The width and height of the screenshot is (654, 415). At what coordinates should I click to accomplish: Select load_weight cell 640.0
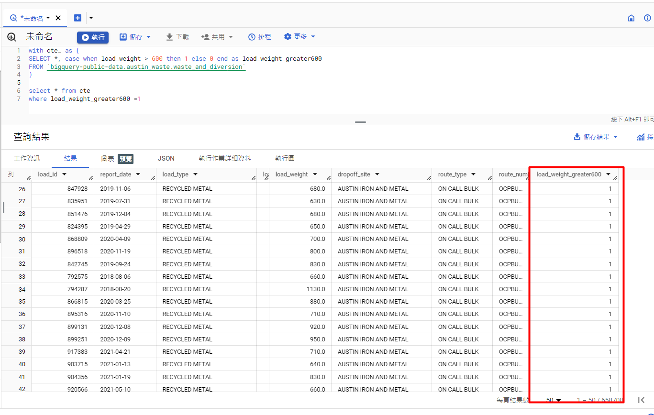point(317,364)
